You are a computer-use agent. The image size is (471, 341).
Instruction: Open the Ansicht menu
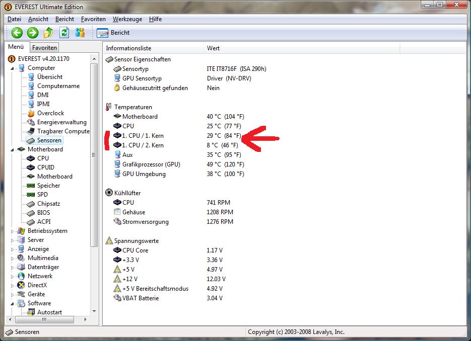click(x=38, y=19)
